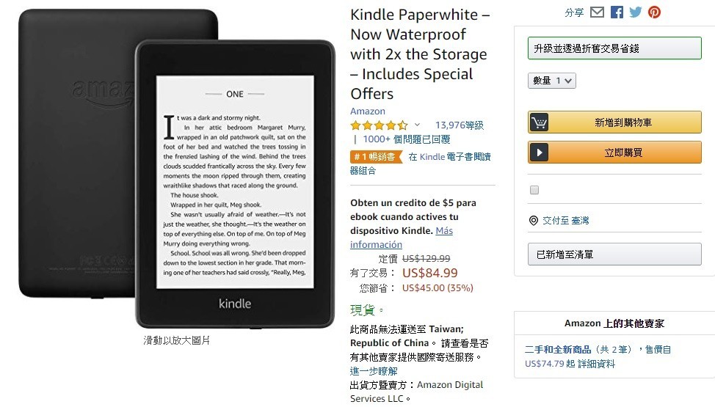Expand the rating breakdown chevron beside stars

[417, 125]
